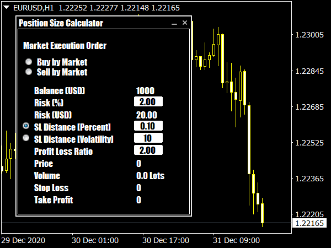Click the 1.22525 price axis label
Image resolution: width=331 pixels, height=248 pixels.
point(309,143)
